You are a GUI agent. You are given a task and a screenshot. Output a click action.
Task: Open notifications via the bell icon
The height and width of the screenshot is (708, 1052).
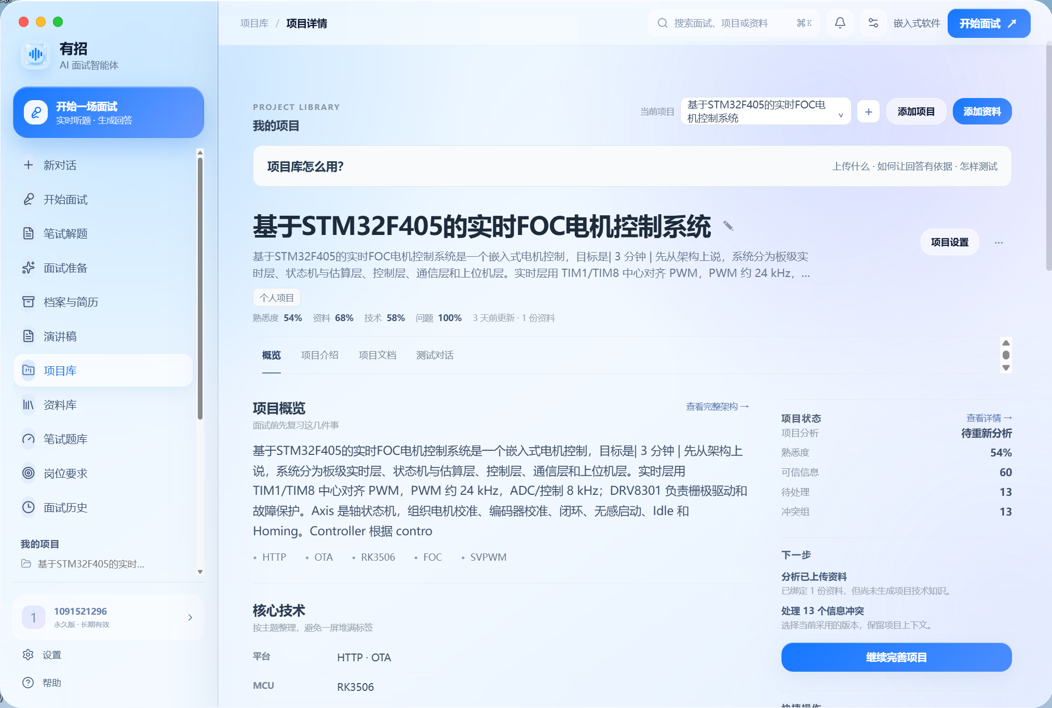coord(840,23)
